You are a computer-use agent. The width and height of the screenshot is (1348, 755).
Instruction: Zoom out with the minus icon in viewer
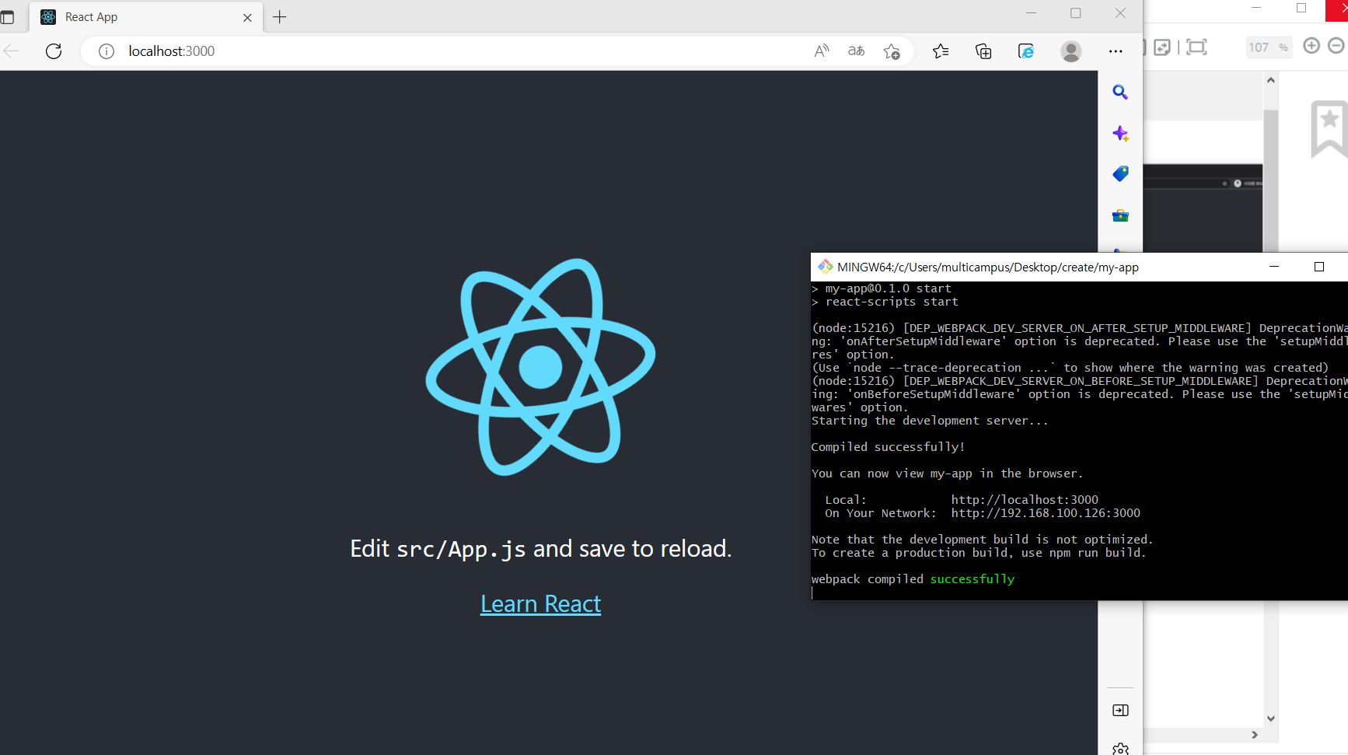1337,46
